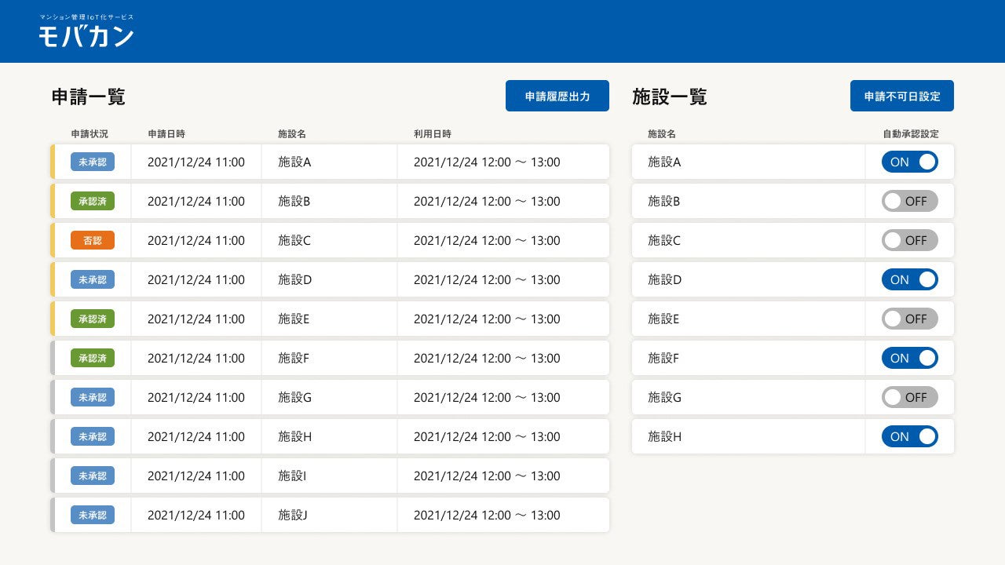This screenshot has height=565, width=1005.
Task: Click the 承認済 status badge for 施設E
Action: pos(92,319)
